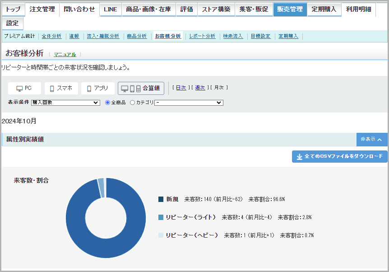Download all CSV files
Image resolution: width=389 pixels, height=272 pixels.
pyautogui.click(x=340, y=156)
